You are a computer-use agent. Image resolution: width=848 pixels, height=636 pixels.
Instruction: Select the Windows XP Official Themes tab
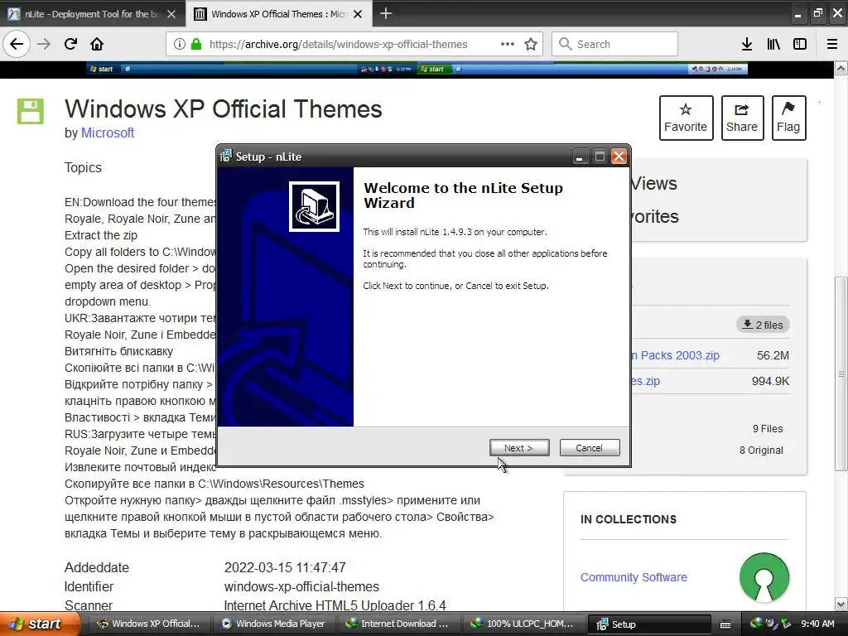[x=278, y=14]
